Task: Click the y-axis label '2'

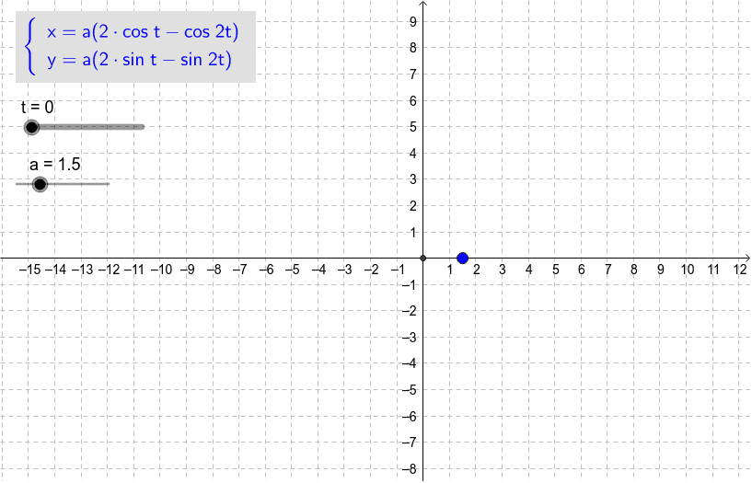Action: pos(413,206)
